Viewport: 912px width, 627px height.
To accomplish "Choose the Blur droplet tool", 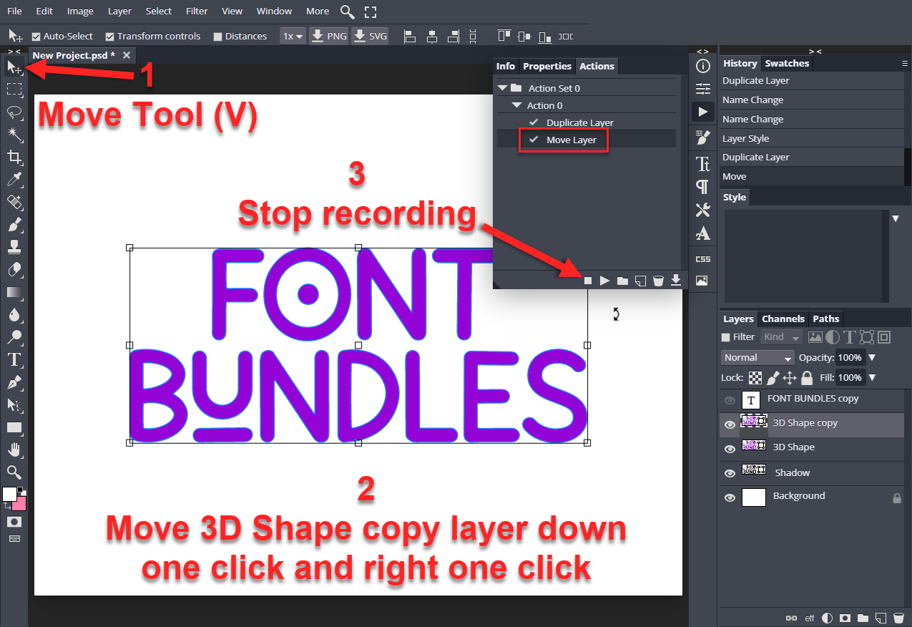I will coord(14,315).
